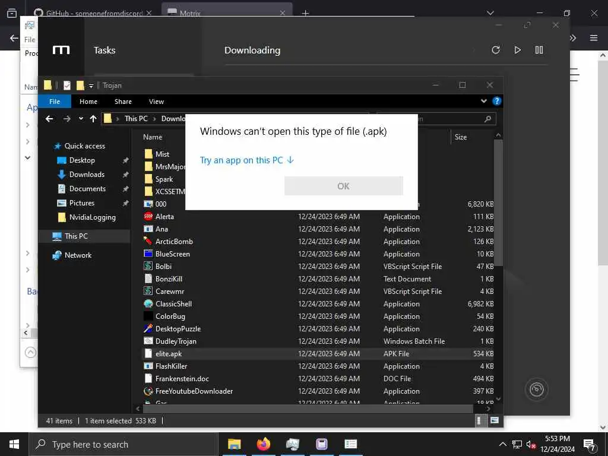Viewport: 608px width, 456px height.
Task: Select Network in navigation pane
Action: pyautogui.click(x=78, y=255)
